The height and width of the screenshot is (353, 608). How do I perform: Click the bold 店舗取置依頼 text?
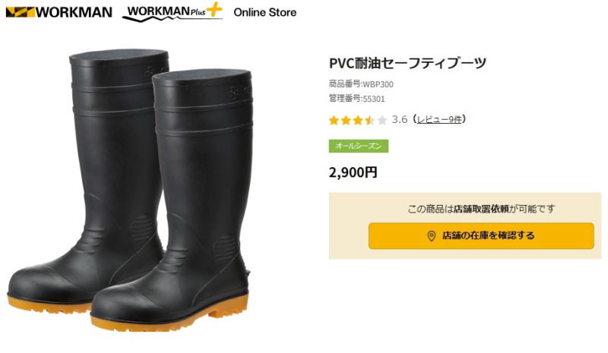481,209
